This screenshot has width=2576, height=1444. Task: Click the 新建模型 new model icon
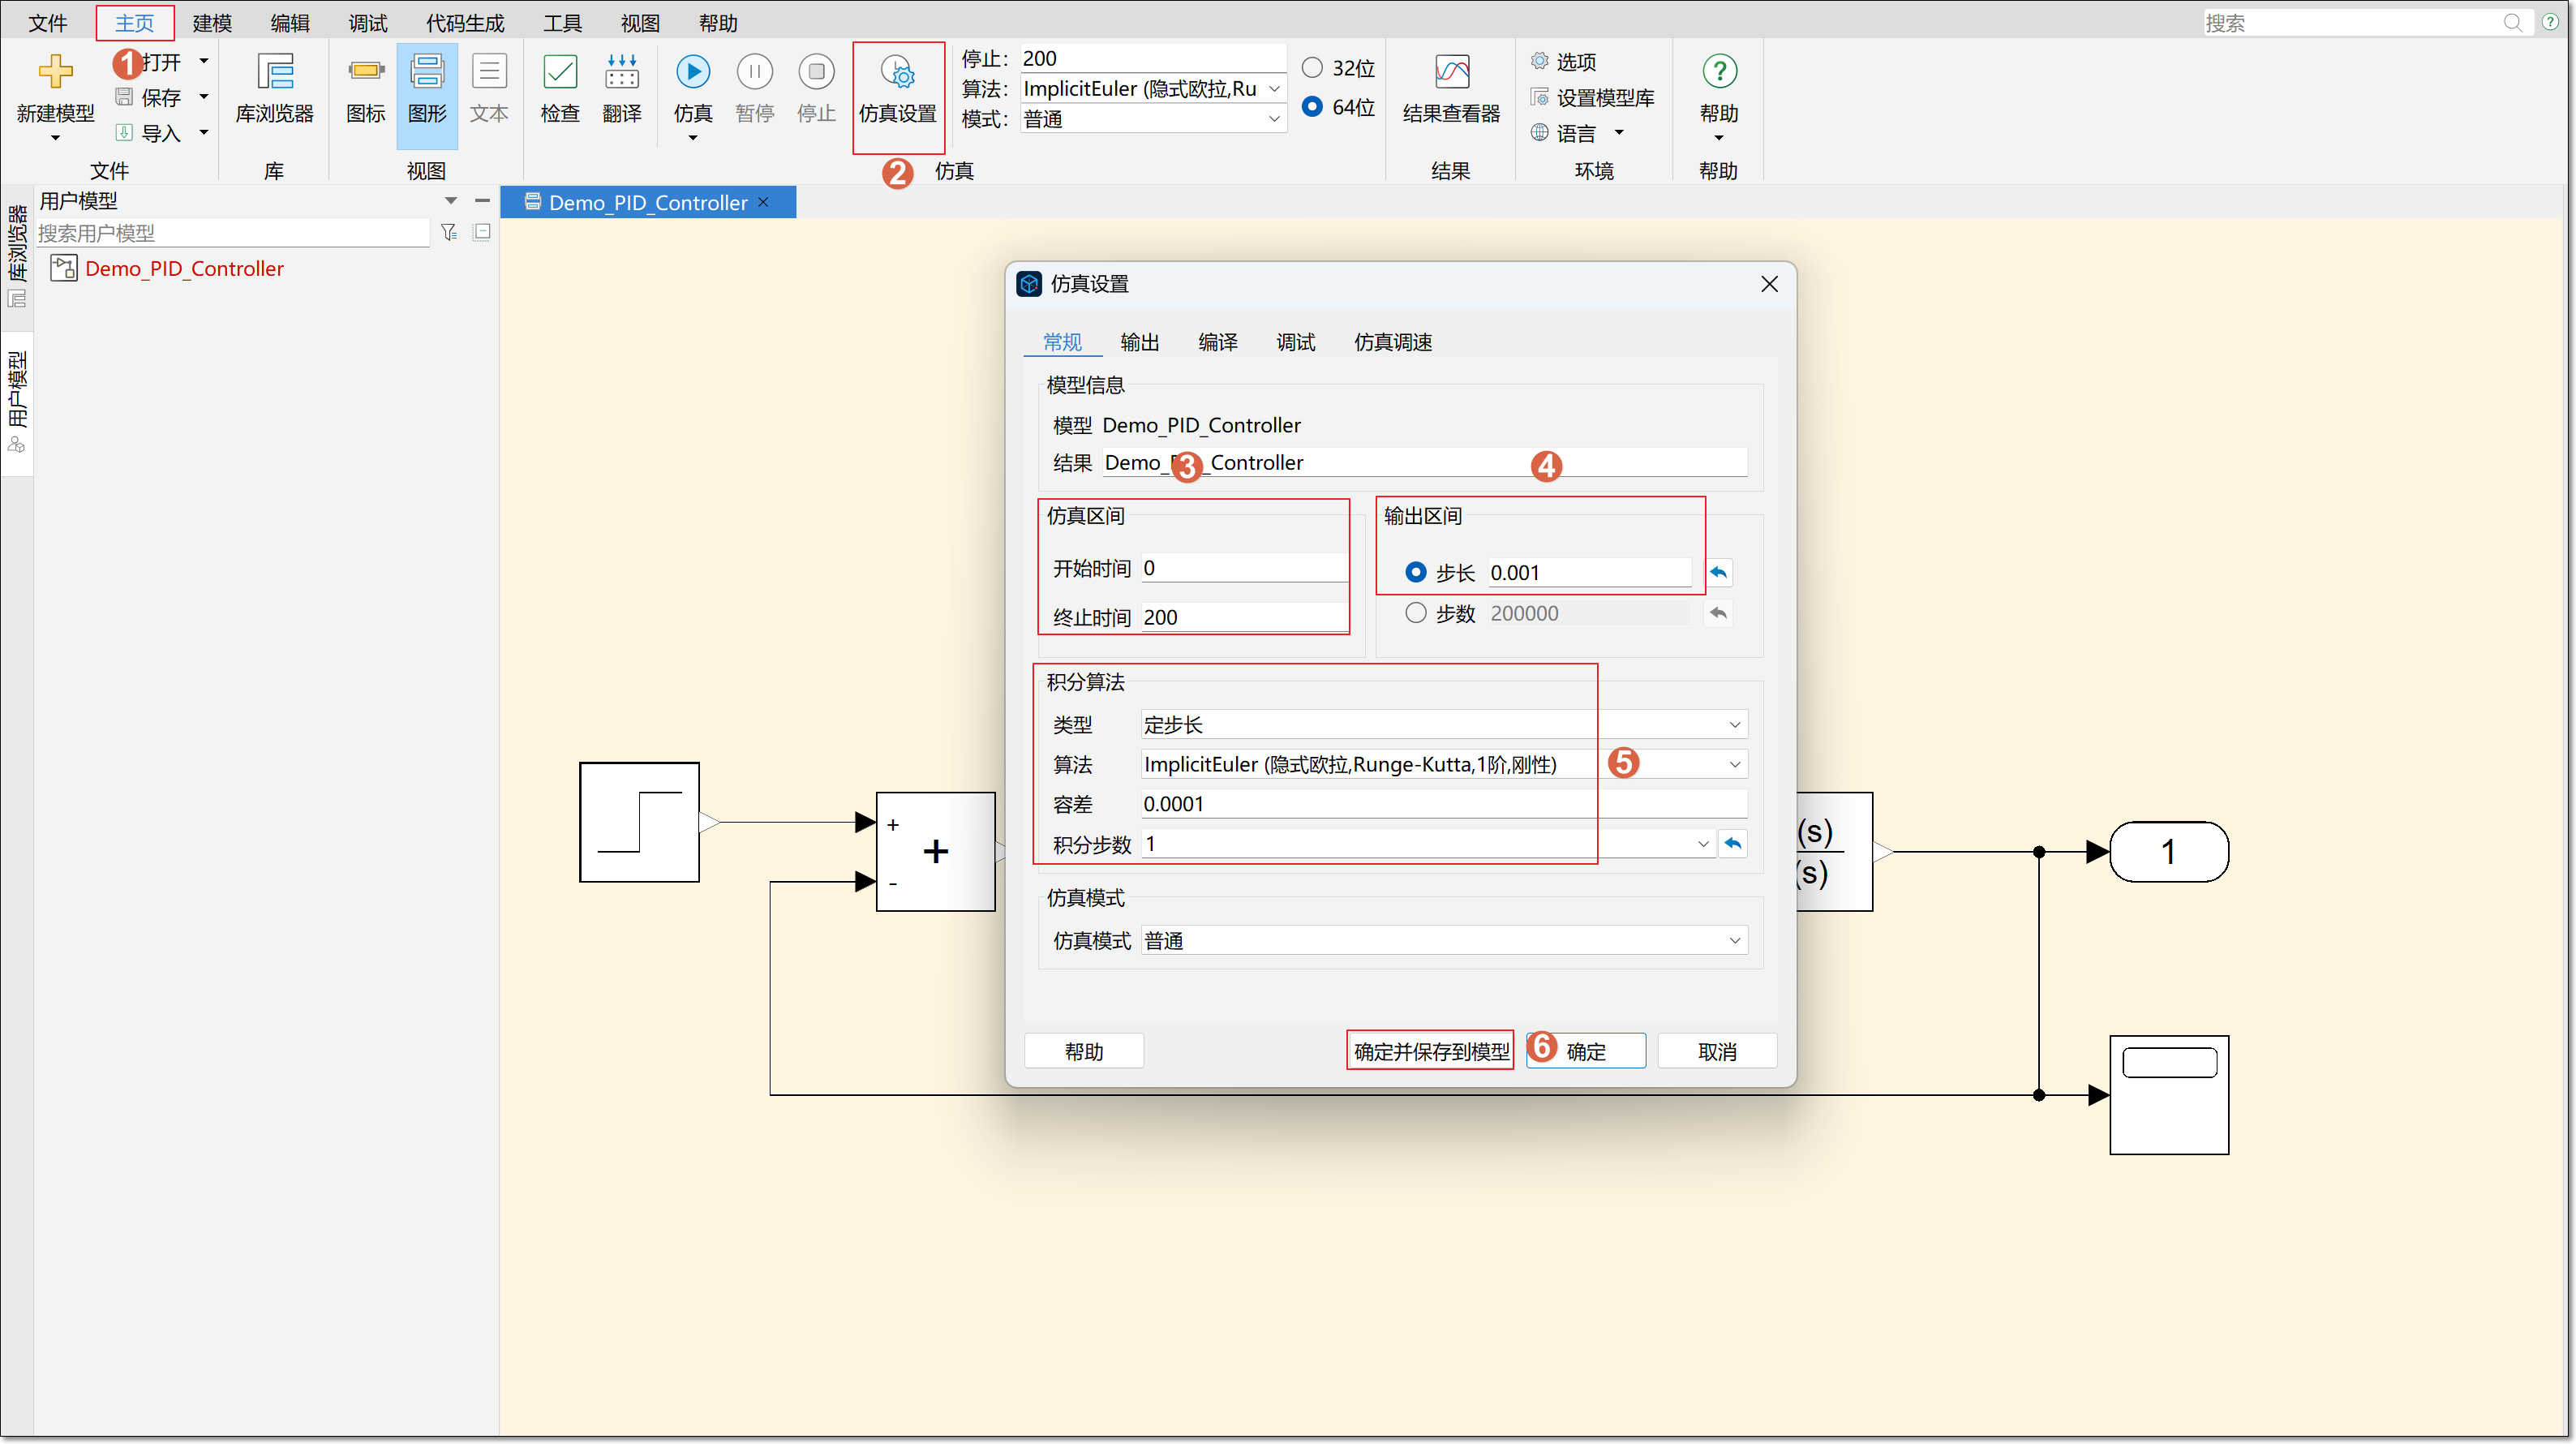click(x=55, y=72)
